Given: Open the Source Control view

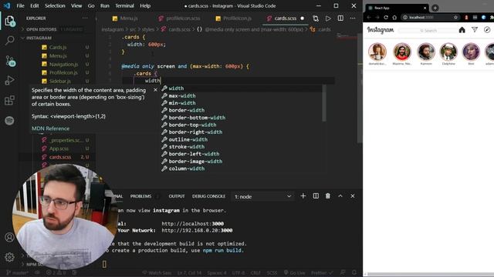Looking at the screenshot, I should pos(10,61).
